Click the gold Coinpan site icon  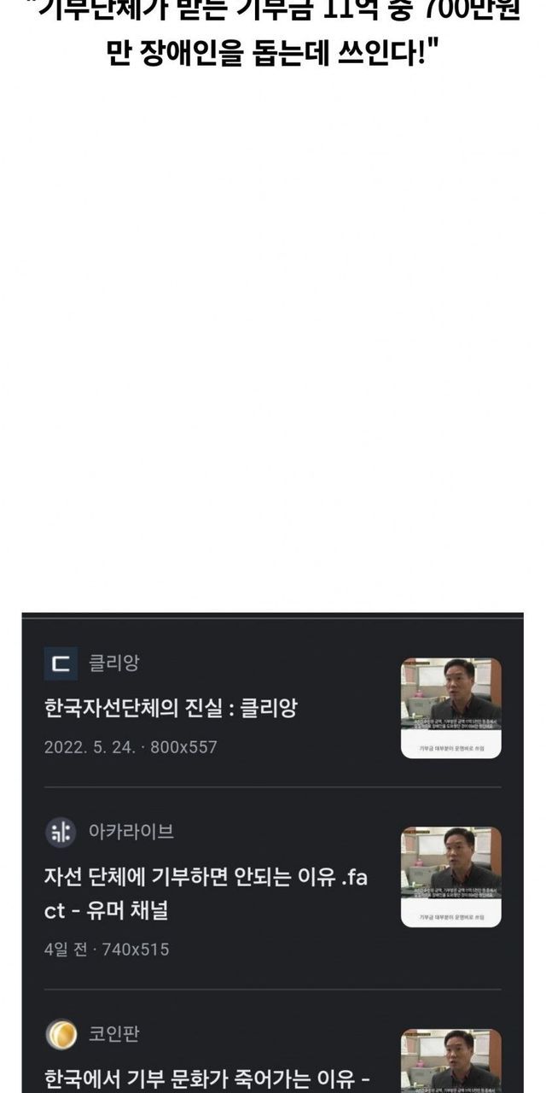point(61,1035)
